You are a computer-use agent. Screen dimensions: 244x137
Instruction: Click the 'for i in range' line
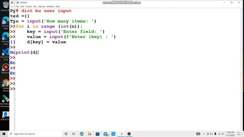click(x=49, y=26)
